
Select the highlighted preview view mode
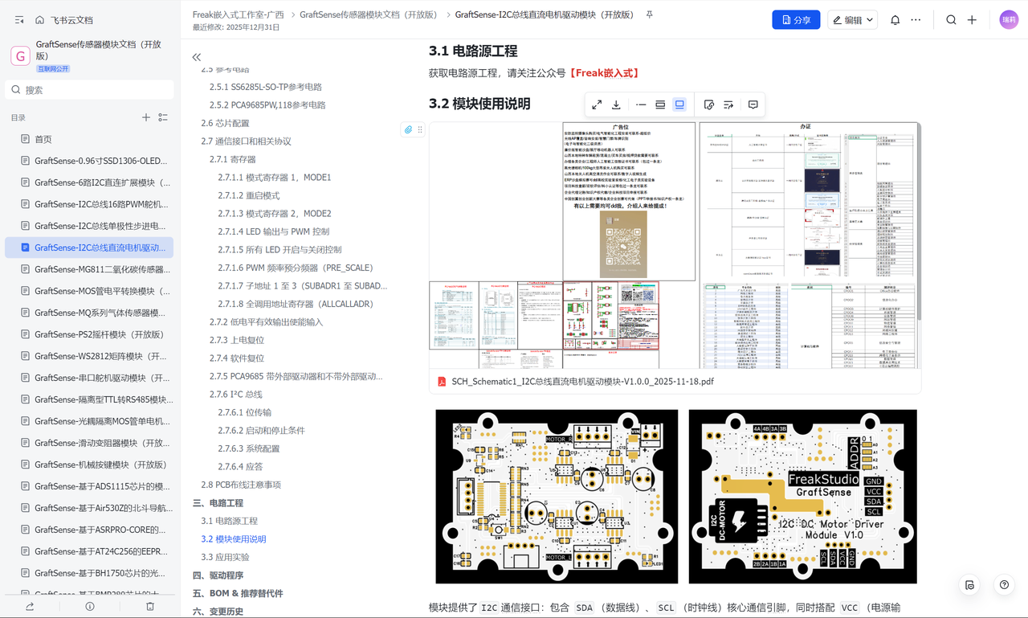679,104
